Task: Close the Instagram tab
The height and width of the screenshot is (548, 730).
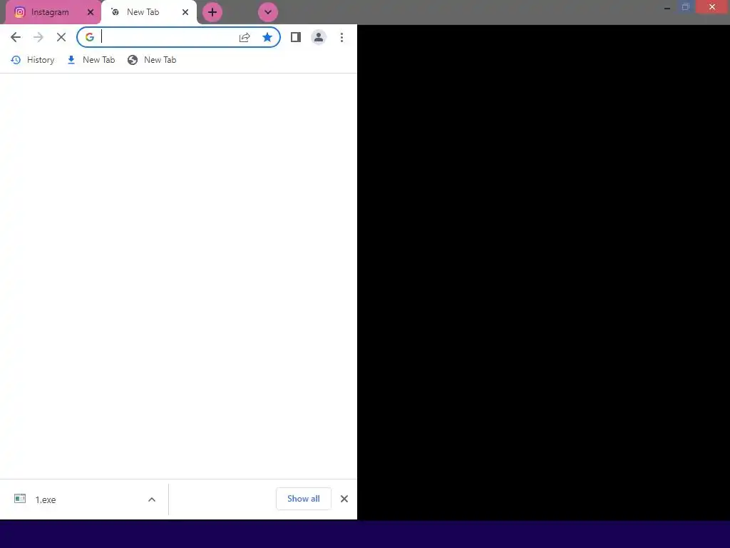Action: pyautogui.click(x=91, y=12)
